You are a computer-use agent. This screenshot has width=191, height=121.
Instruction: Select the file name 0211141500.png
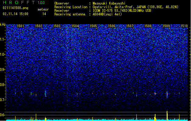pyautogui.click(x=15, y=8)
